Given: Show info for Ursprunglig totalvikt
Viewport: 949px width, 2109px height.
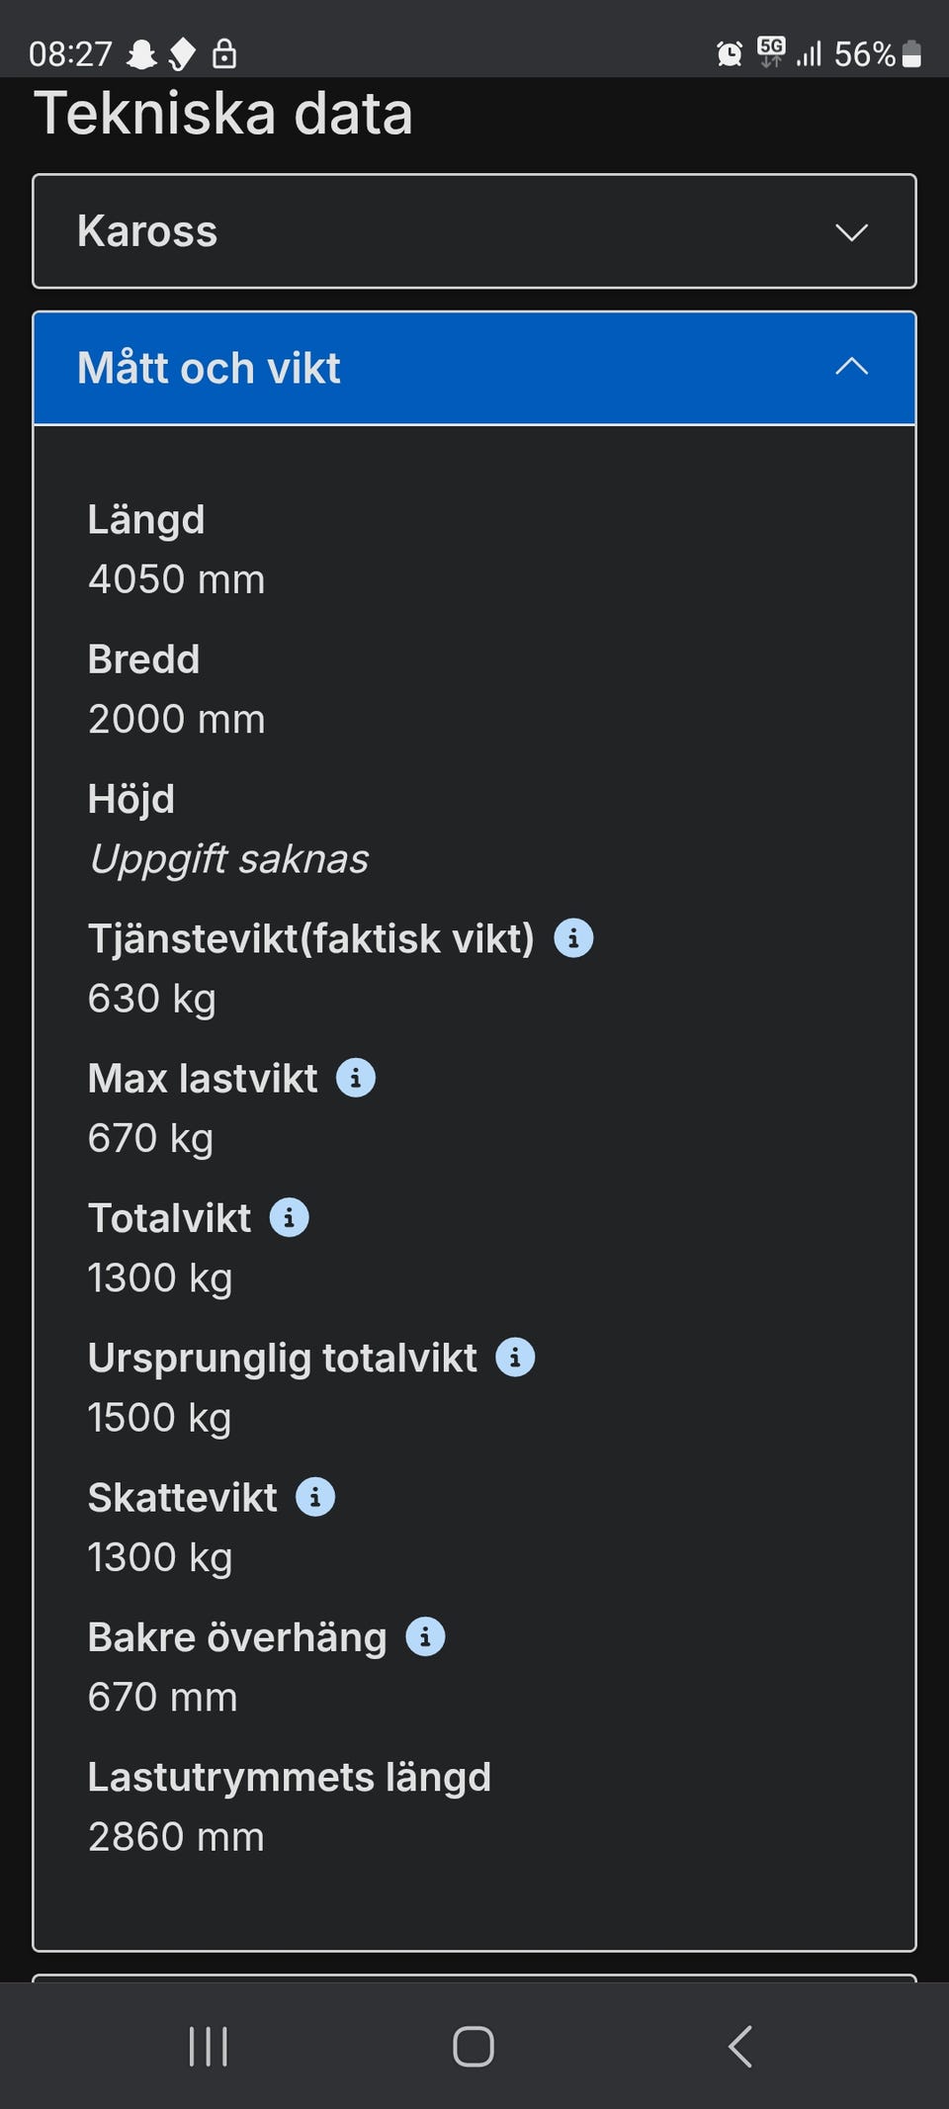Looking at the screenshot, I should (515, 1358).
